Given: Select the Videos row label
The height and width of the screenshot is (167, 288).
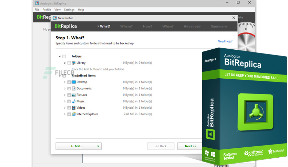Looking at the screenshot, I should pos(81,108).
